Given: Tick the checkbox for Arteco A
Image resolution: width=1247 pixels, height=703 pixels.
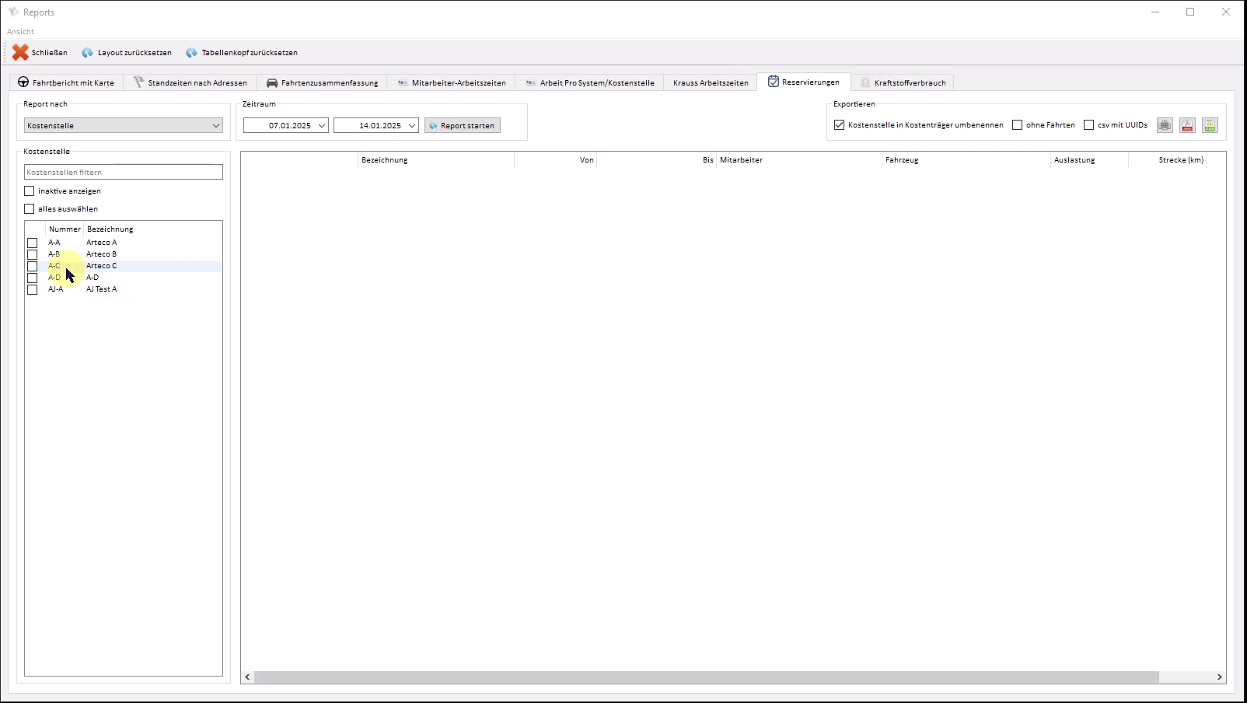Looking at the screenshot, I should (x=33, y=243).
